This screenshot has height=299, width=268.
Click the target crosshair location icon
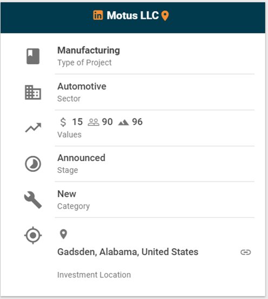pyautogui.click(x=33, y=235)
